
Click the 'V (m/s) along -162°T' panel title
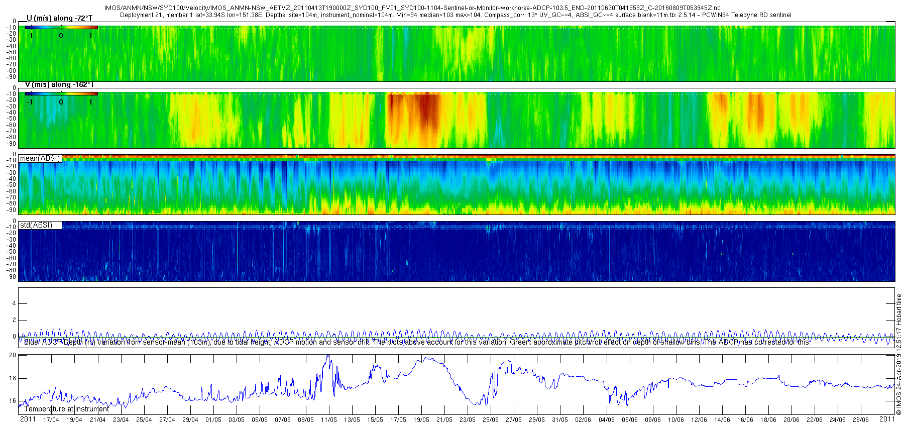pyautogui.click(x=59, y=84)
